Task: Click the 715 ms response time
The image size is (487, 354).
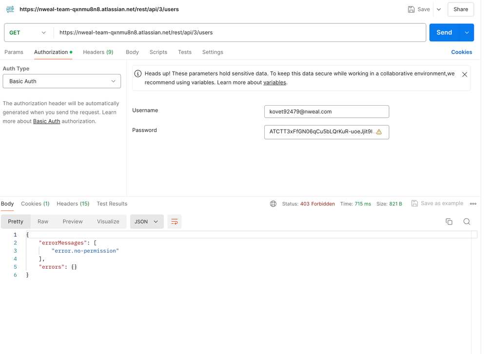Action: pos(363,204)
